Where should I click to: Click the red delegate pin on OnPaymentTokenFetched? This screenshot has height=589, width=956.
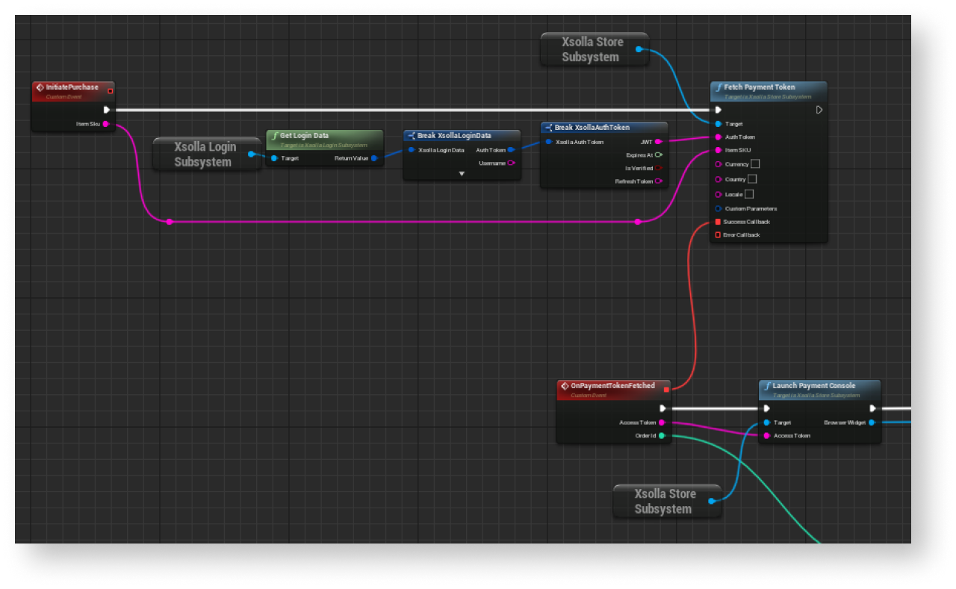pyautogui.click(x=666, y=389)
